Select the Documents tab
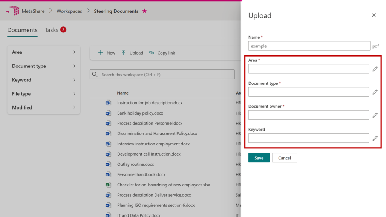The width and height of the screenshot is (386, 217). (22, 30)
